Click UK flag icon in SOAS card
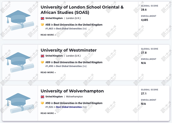The width and height of the screenshot is (172, 123). [43, 18]
